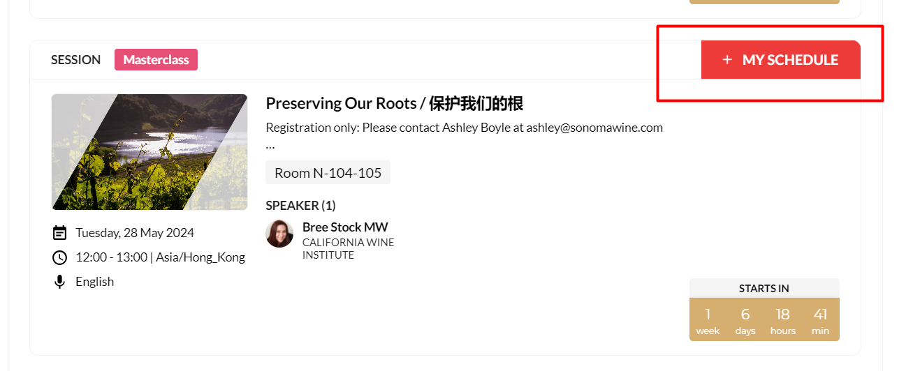
Task: Click the California Wine Institute organization text
Action: [348, 248]
